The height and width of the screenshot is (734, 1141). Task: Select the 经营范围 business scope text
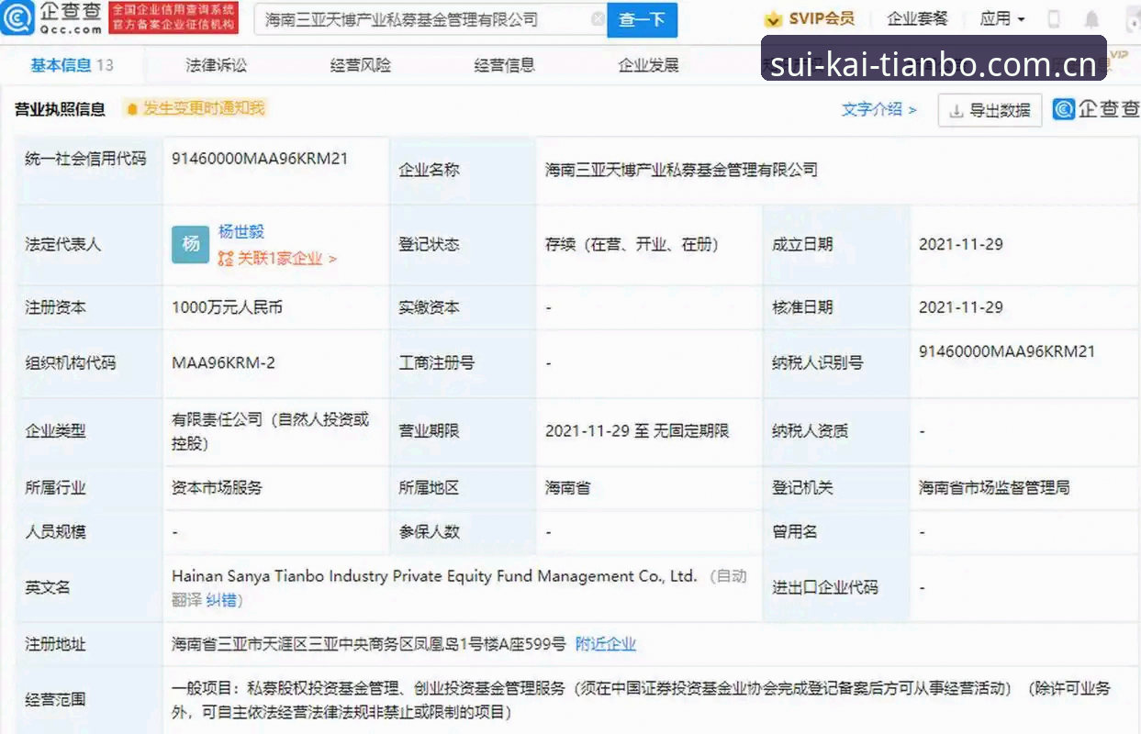tap(641, 699)
